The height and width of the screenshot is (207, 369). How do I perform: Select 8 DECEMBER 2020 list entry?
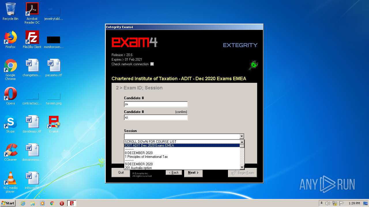182,153
